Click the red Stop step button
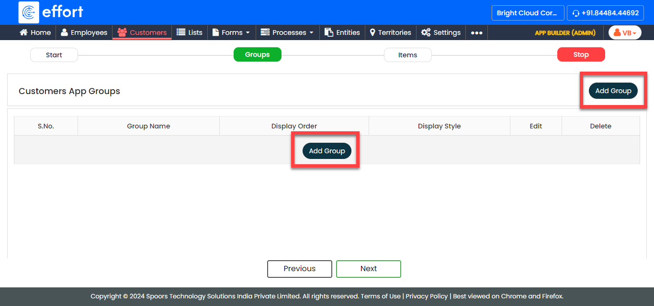The width and height of the screenshot is (654, 306). pos(581,55)
